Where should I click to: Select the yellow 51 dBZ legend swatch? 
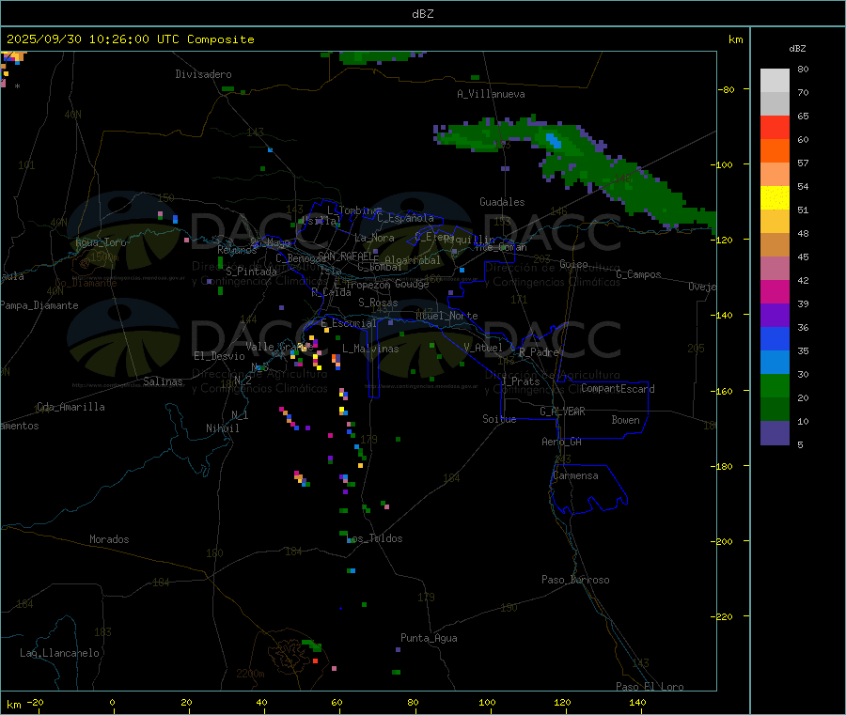pos(775,198)
